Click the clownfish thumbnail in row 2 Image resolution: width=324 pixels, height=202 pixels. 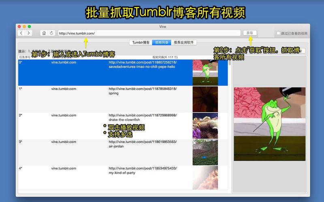coord(205,126)
